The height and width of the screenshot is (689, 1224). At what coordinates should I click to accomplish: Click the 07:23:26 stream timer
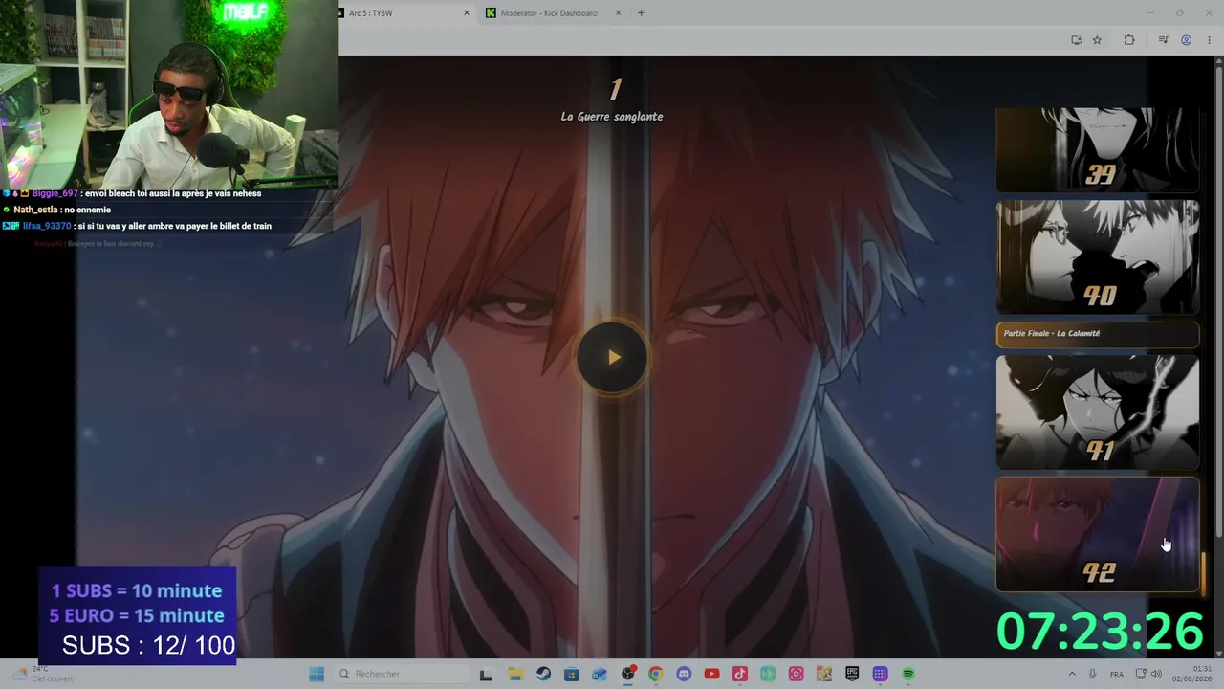1100,632
